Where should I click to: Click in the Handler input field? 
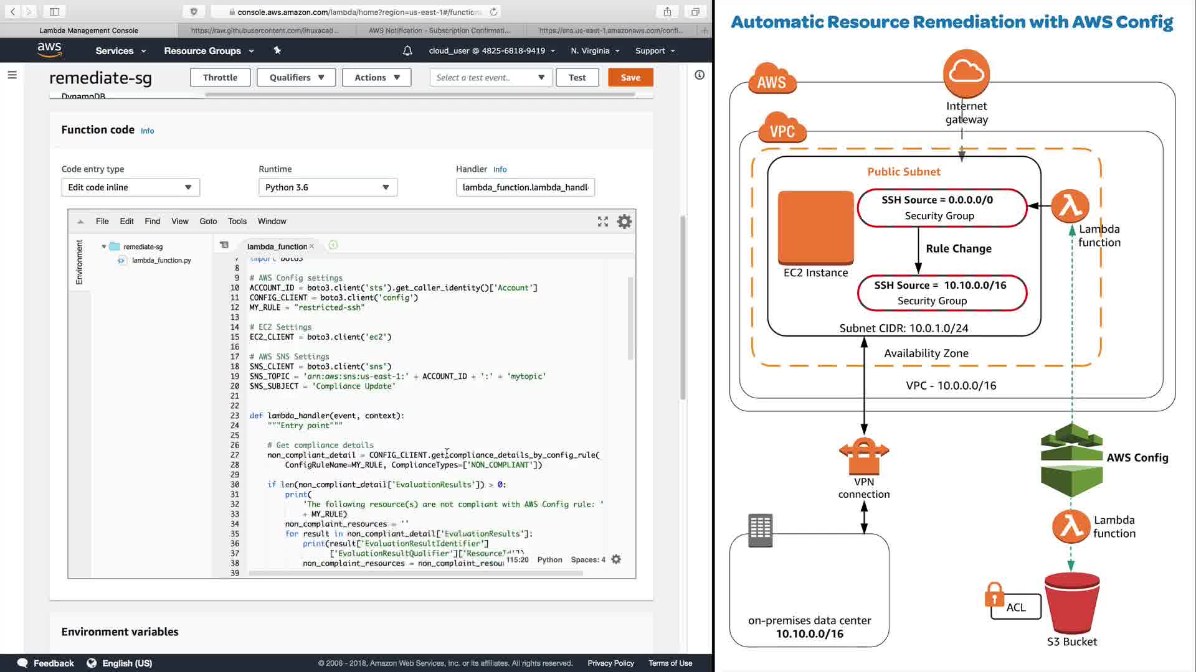click(525, 187)
